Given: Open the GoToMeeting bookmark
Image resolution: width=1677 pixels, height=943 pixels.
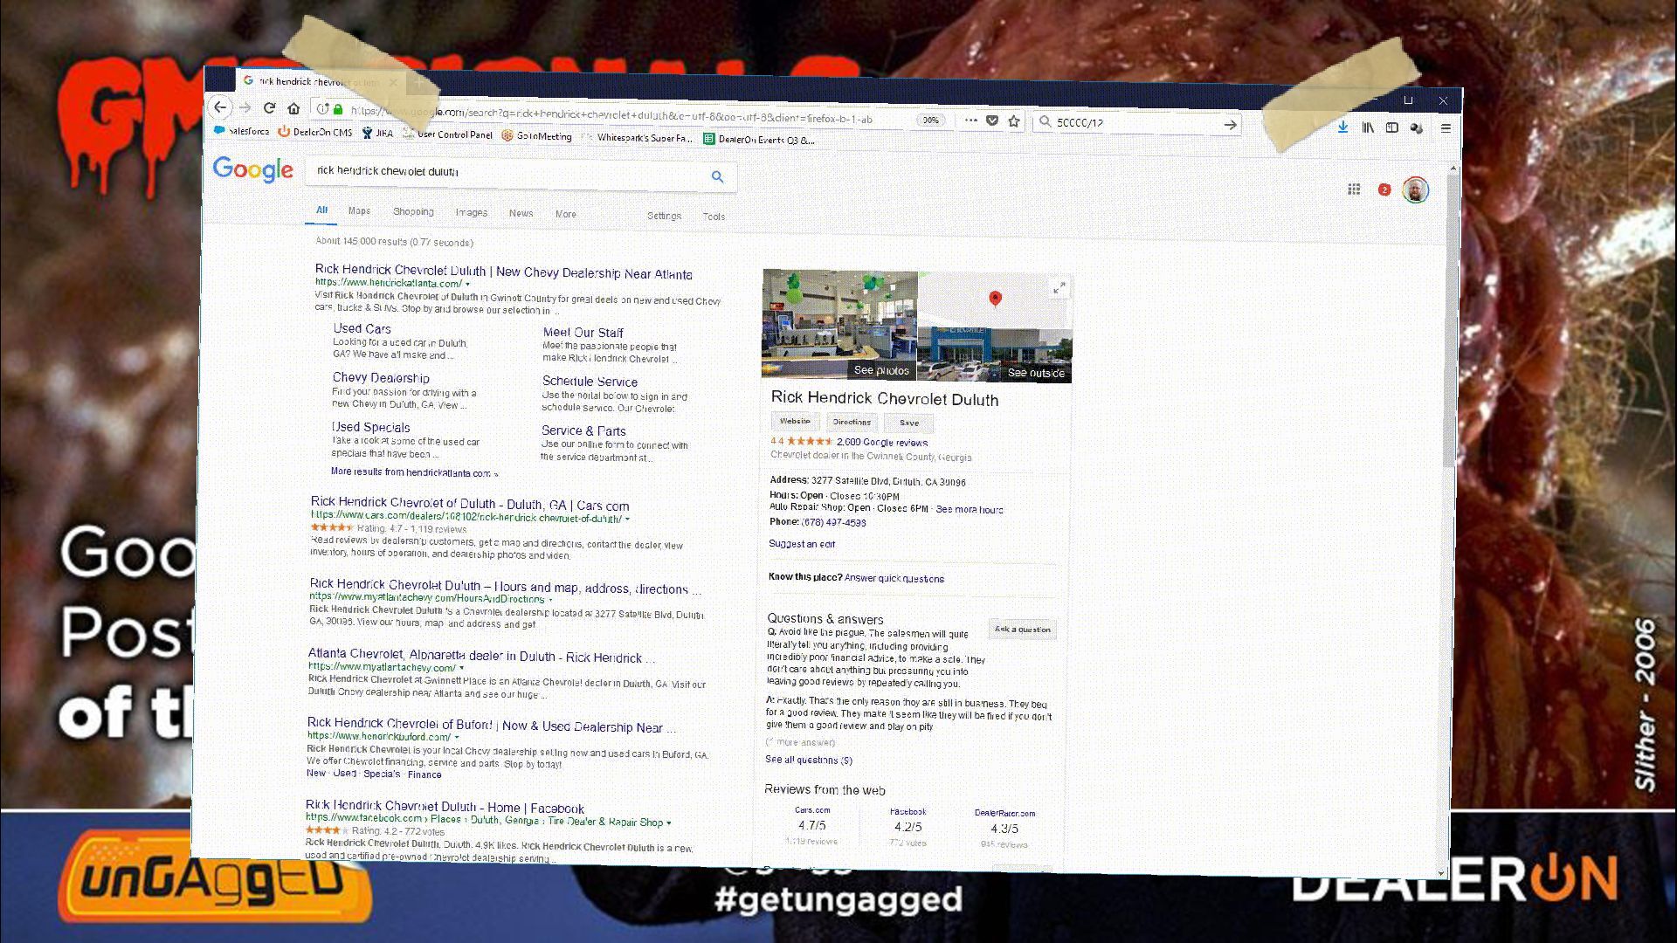Looking at the screenshot, I should (x=536, y=136).
